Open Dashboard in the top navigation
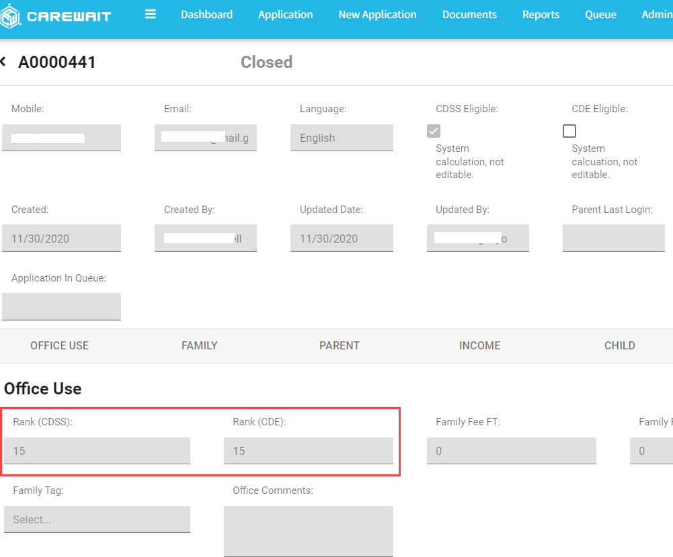The height and width of the screenshot is (557, 673). [x=206, y=14]
